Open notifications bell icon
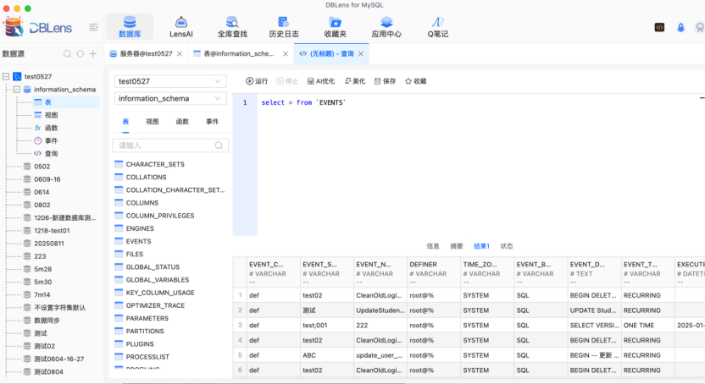Image resolution: width=705 pixels, height=384 pixels. click(x=680, y=27)
